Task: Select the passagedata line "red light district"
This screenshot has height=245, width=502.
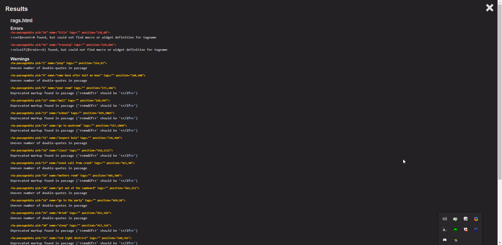Action: pos(71,238)
